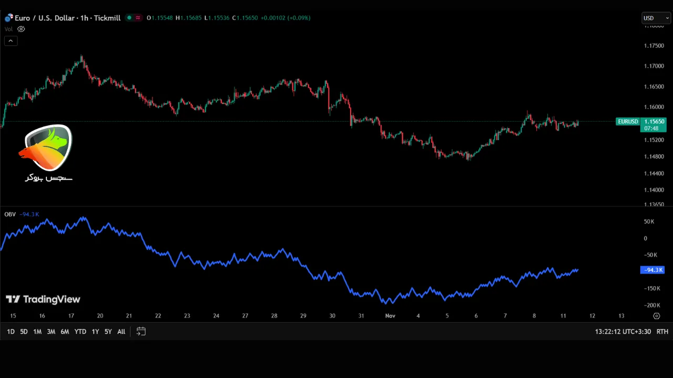Select the YTD time range
The image size is (673, 378).
pyautogui.click(x=80, y=332)
